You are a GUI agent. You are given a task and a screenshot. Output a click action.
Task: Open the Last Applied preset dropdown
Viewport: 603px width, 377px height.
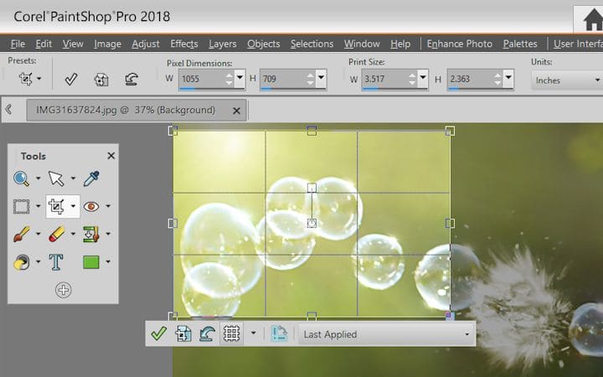[386, 334]
